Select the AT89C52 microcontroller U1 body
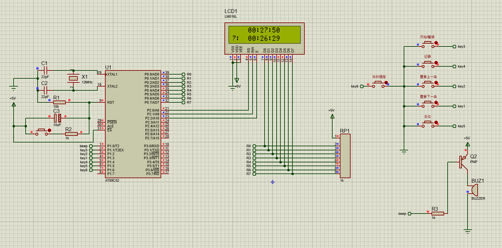The height and width of the screenshot is (248, 502). click(x=133, y=124)
